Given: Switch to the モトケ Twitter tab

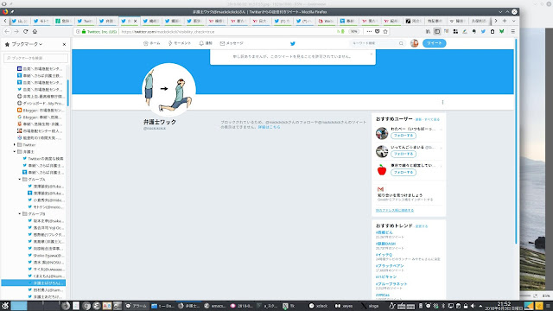Looking at the screenshot, I should (x=41, y=21).
